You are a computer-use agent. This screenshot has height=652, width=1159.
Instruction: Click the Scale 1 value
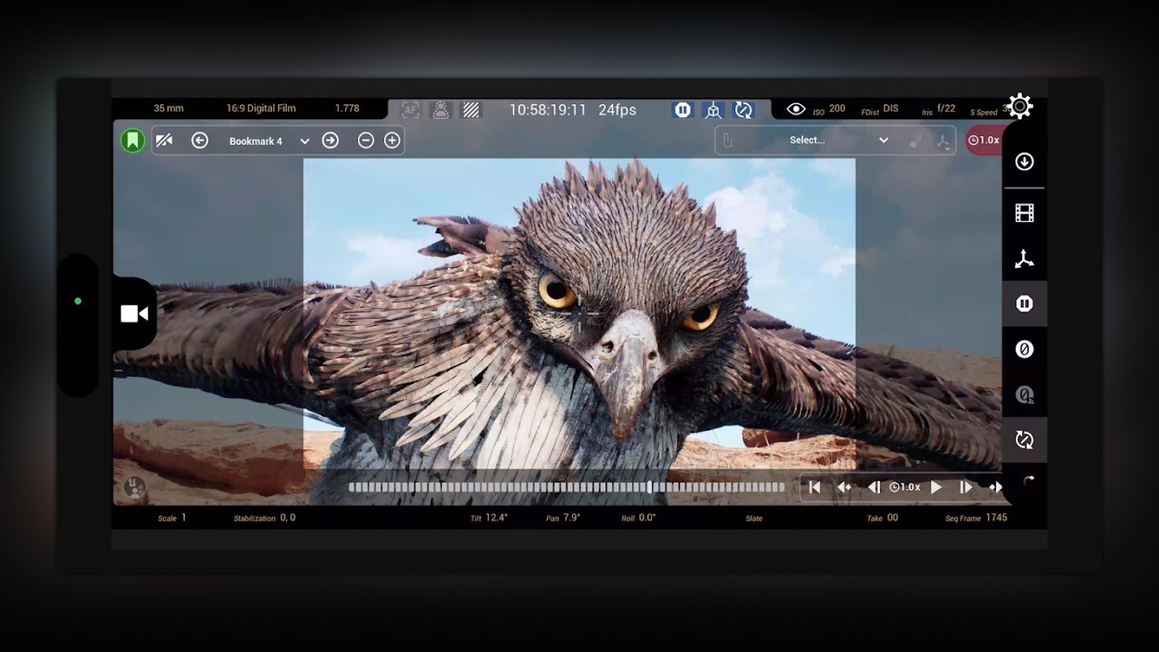click(x=172, y=518)
